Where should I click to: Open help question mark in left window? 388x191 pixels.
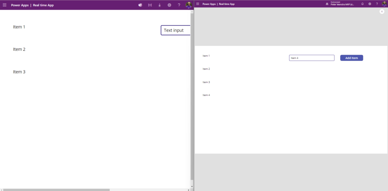point(179,5)
